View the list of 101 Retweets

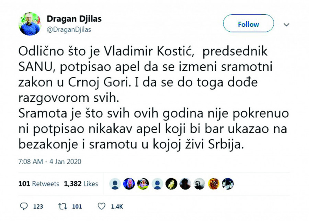38,184
